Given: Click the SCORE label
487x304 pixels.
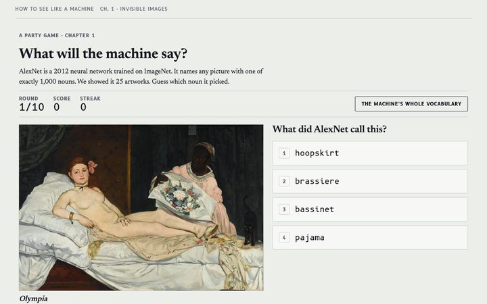Looking at the screenshot, I should (62, 99).
